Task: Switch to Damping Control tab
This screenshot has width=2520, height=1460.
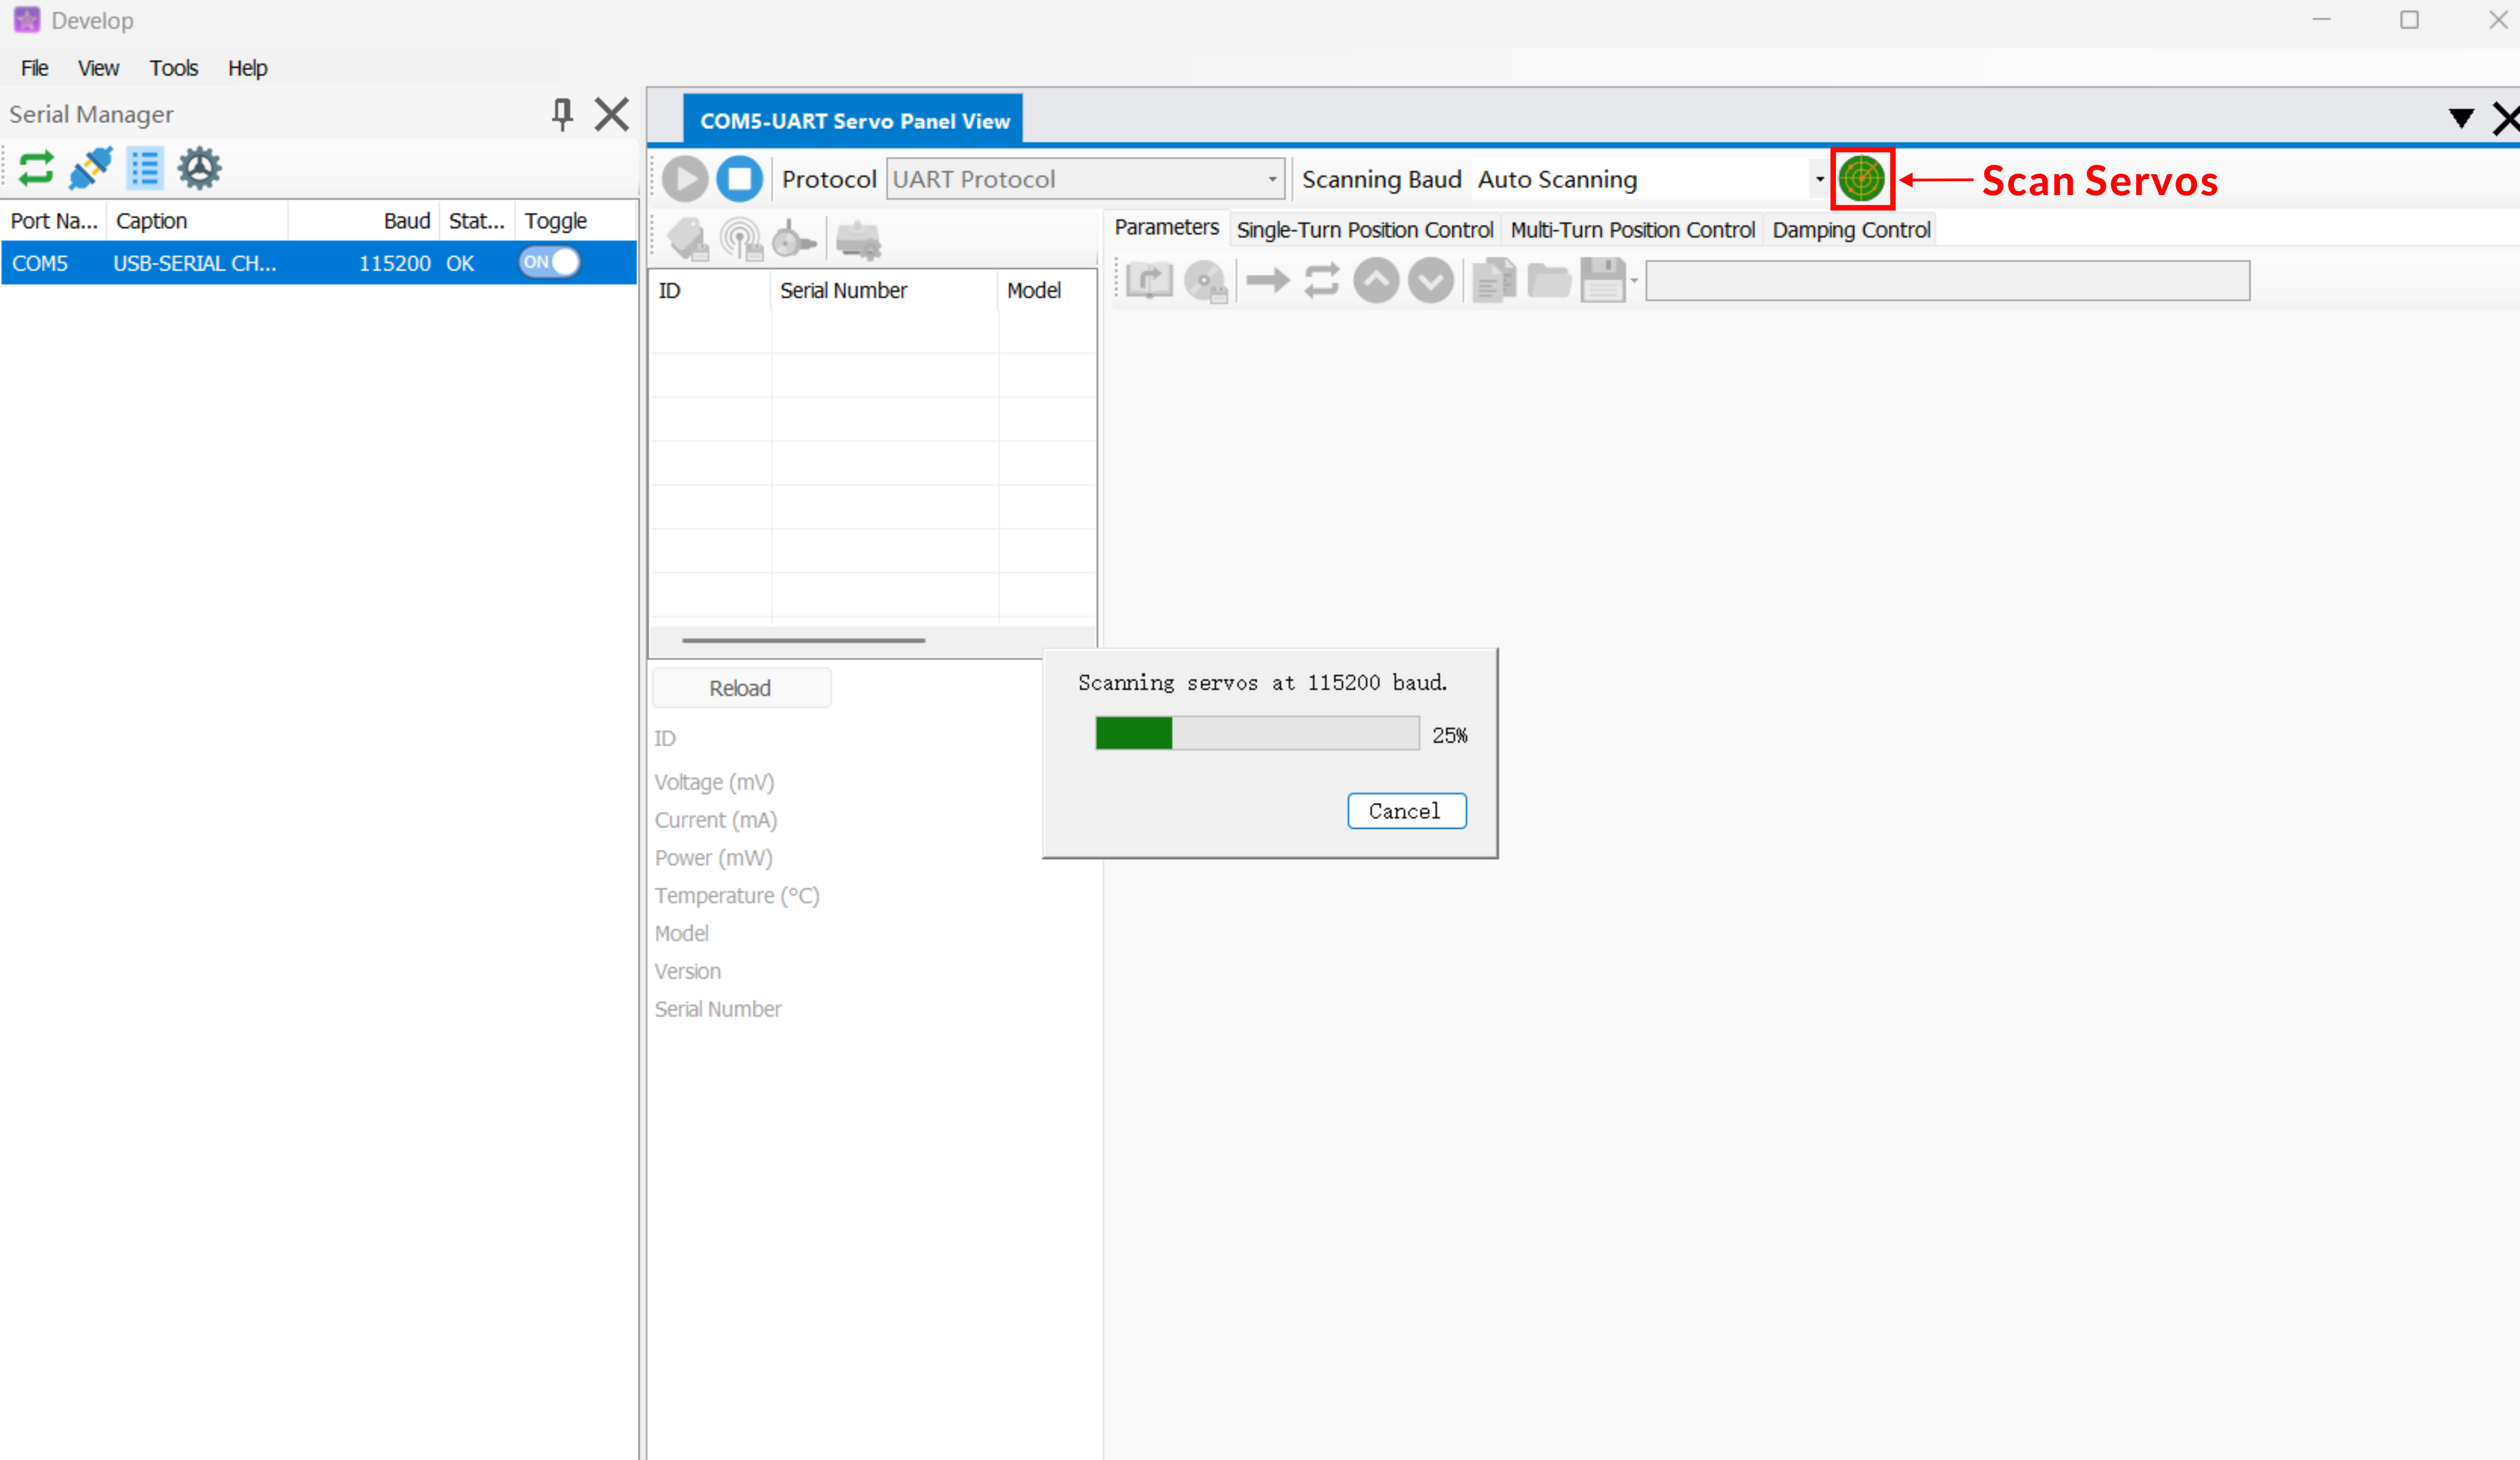Action: coord(1850,230)
